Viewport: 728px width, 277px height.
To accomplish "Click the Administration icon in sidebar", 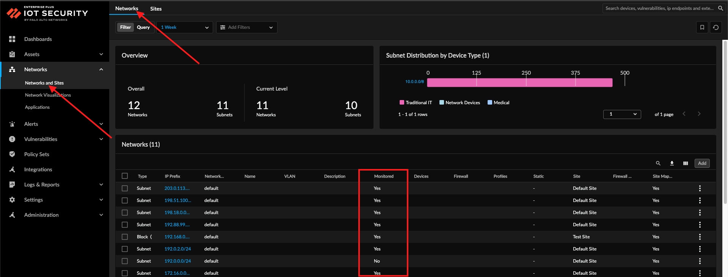I will click(x=12, y=215).
